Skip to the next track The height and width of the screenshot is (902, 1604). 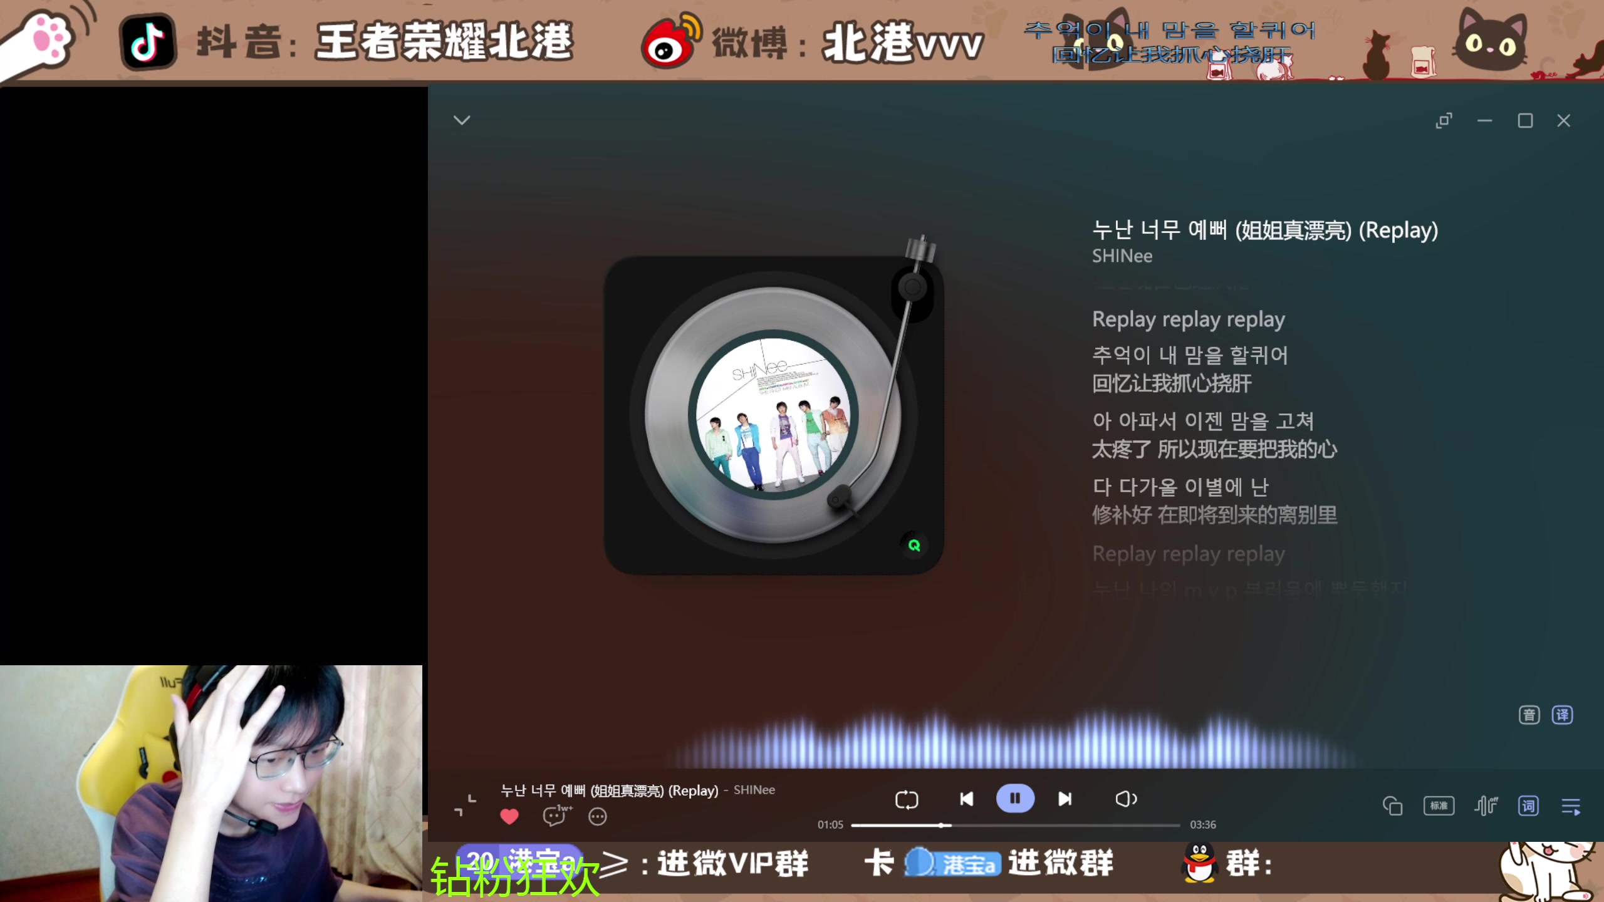pyautogui.click(x=1065, y=799)
